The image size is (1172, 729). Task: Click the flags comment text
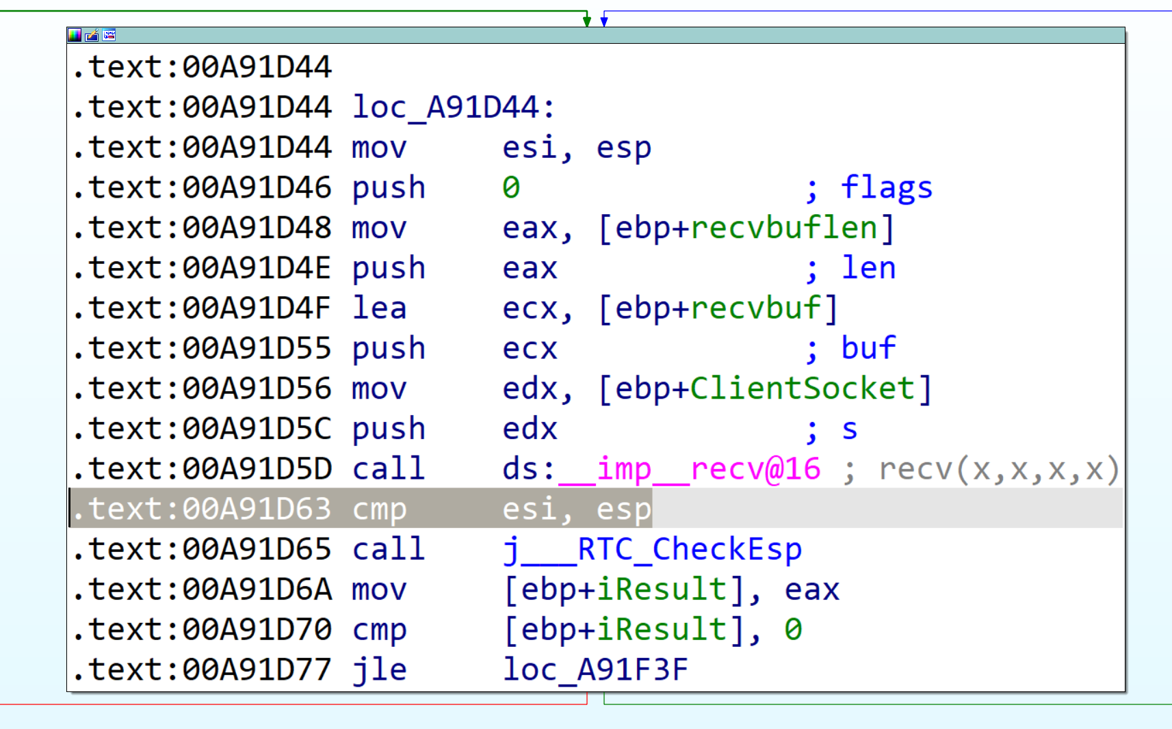886,187
